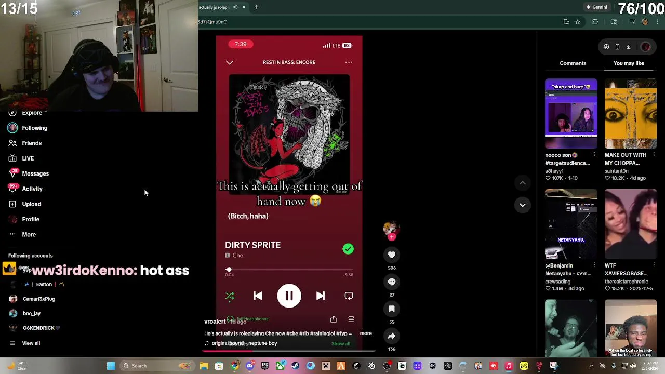Open Chrome extensions puzzle icon
This screenshot has width=665, height=374.
595,22
